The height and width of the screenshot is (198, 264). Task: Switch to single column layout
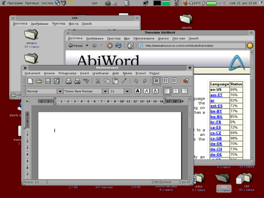point(156,81)
